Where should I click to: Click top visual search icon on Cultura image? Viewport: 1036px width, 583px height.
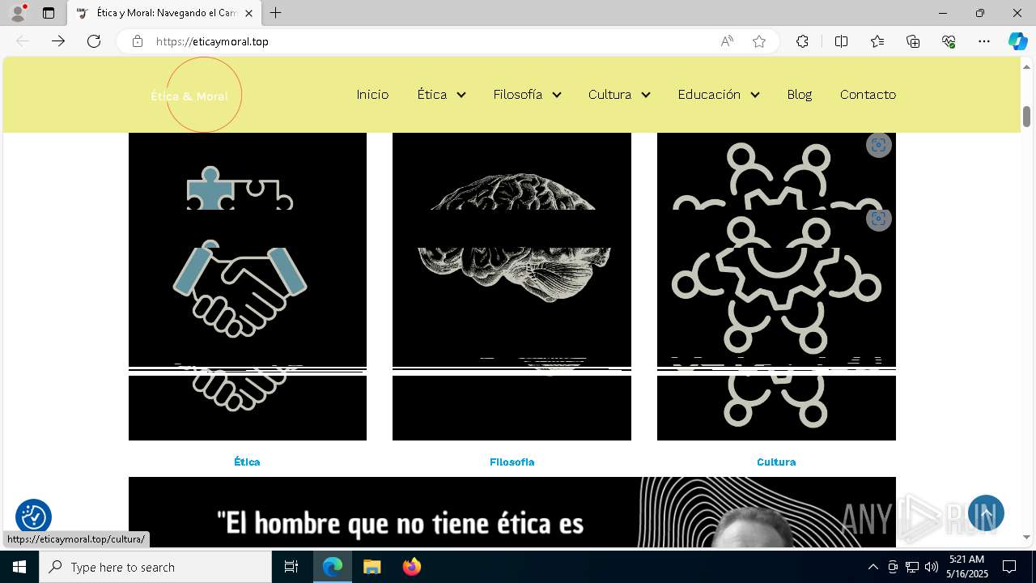click(878, 145)
